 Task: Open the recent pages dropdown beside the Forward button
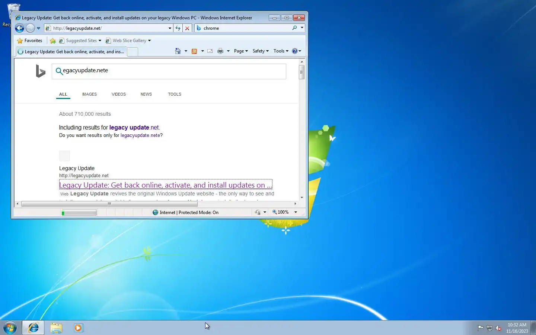[38, 28]
